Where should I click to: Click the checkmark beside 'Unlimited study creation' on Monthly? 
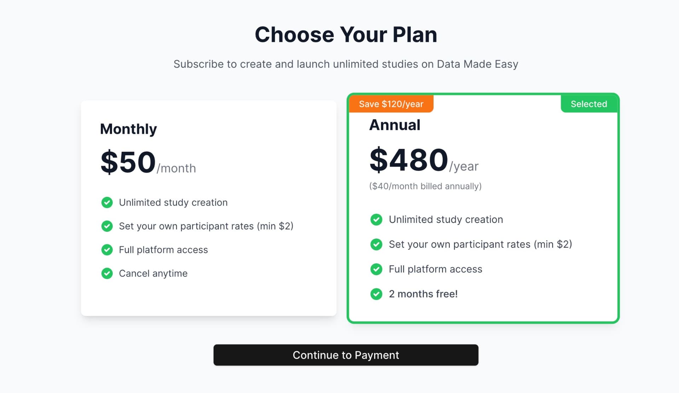coord(107,203)
